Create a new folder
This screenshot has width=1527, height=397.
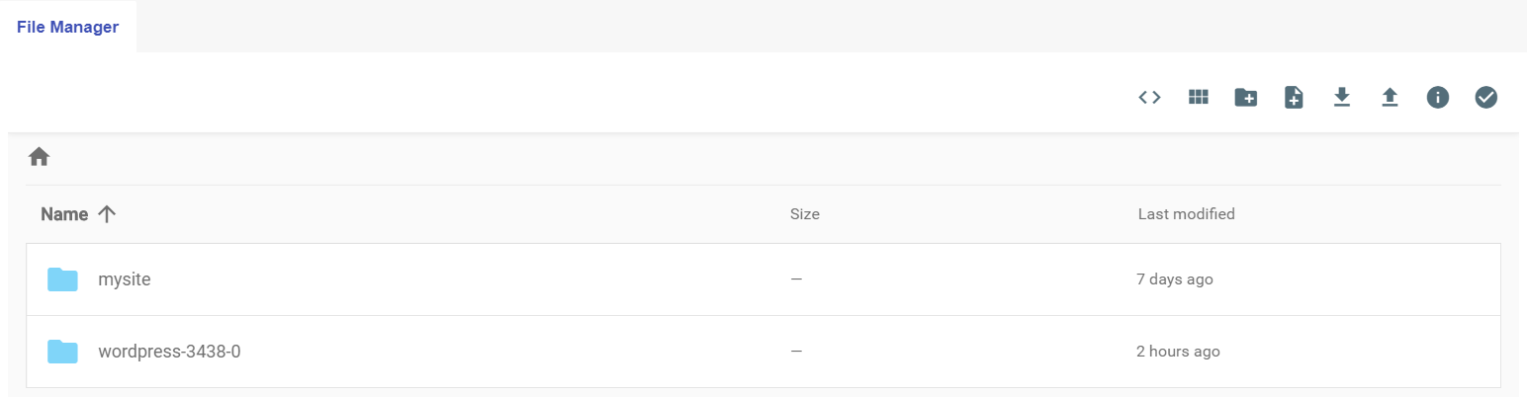pos(1246,97)
